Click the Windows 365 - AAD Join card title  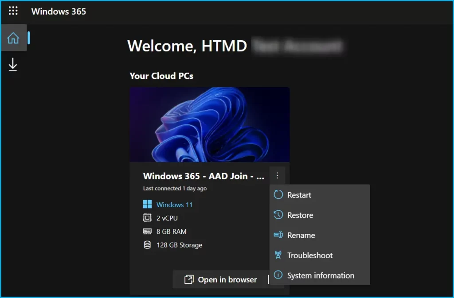coord(204,176)
